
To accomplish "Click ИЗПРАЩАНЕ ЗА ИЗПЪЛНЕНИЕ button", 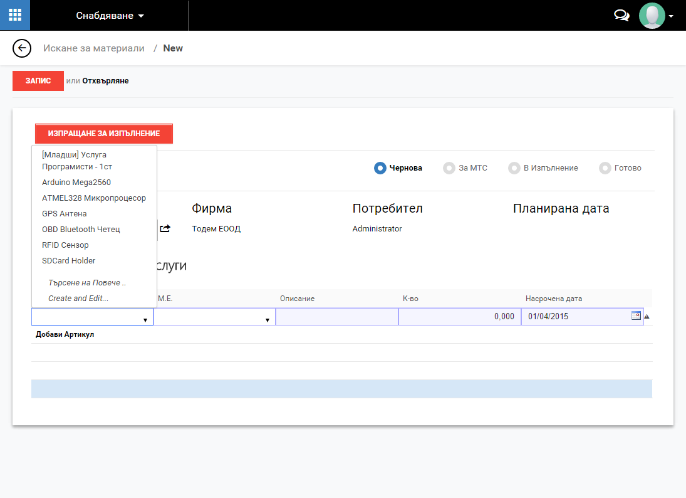I will (104, 134).
